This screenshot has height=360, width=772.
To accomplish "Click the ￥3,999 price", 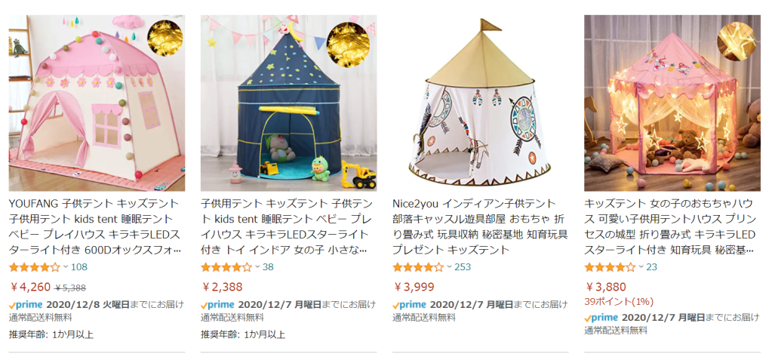I will coord(414,287).
